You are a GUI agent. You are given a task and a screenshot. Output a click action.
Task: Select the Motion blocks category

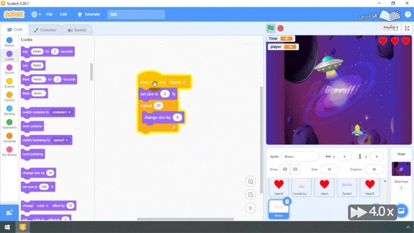[9, 42]
